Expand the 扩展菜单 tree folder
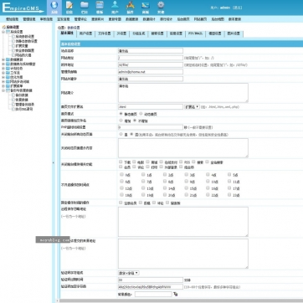The height and width of the screenshot is (303, 303). tap(3, 86)
